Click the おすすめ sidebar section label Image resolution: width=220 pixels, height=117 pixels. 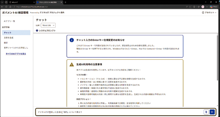pyautogui.click(x=6, y=27)
